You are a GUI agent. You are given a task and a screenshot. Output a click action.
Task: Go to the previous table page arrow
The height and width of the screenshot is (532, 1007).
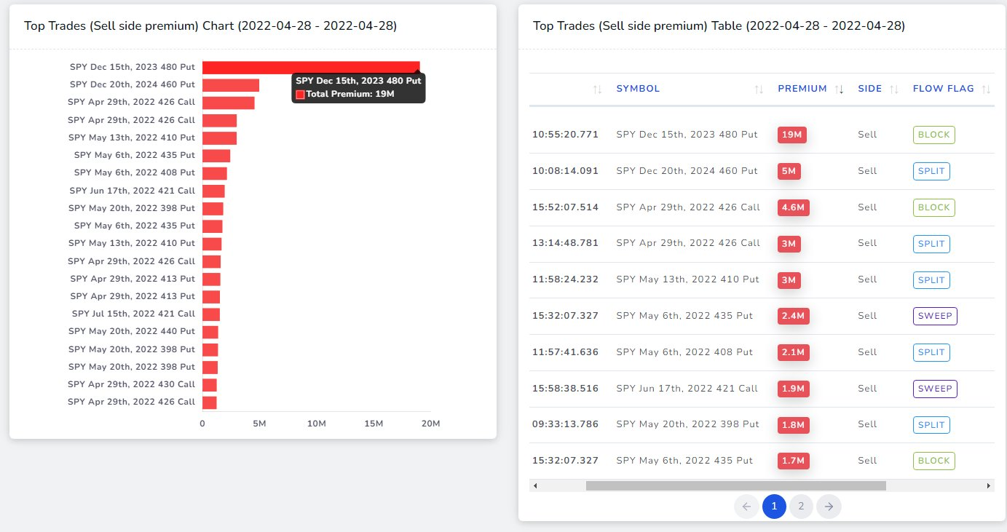pyautogui.click(x=746, y=507)
